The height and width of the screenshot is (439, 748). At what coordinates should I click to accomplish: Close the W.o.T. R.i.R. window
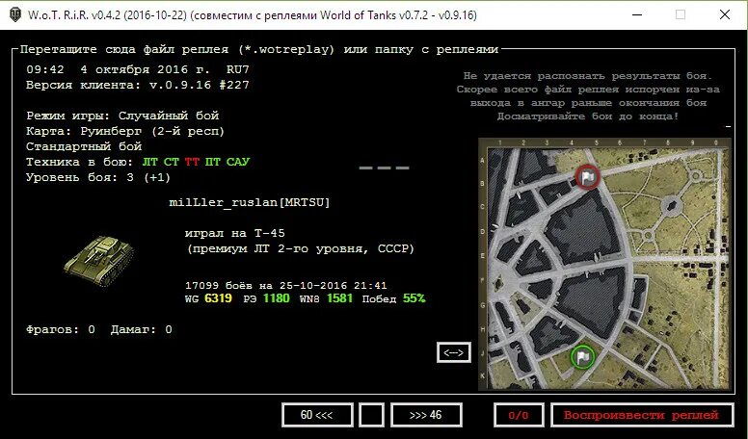(x=725, y=14)
